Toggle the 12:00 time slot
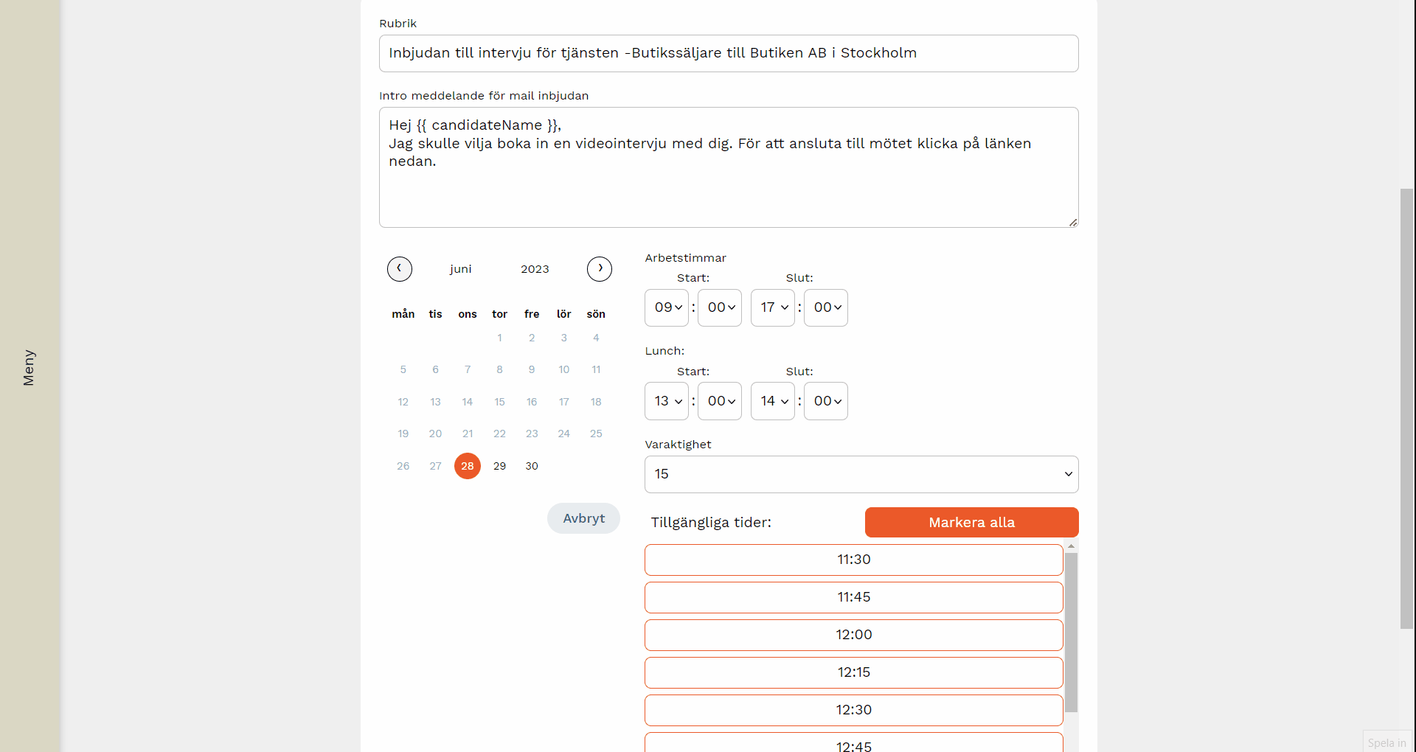The width and height of the screenshot is (1416, 752). [853, 635]
